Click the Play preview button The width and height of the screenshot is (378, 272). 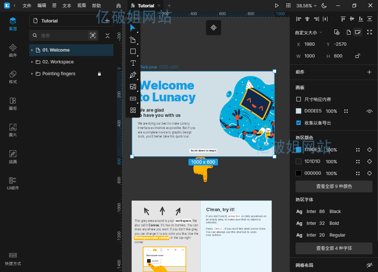(277, 6)
